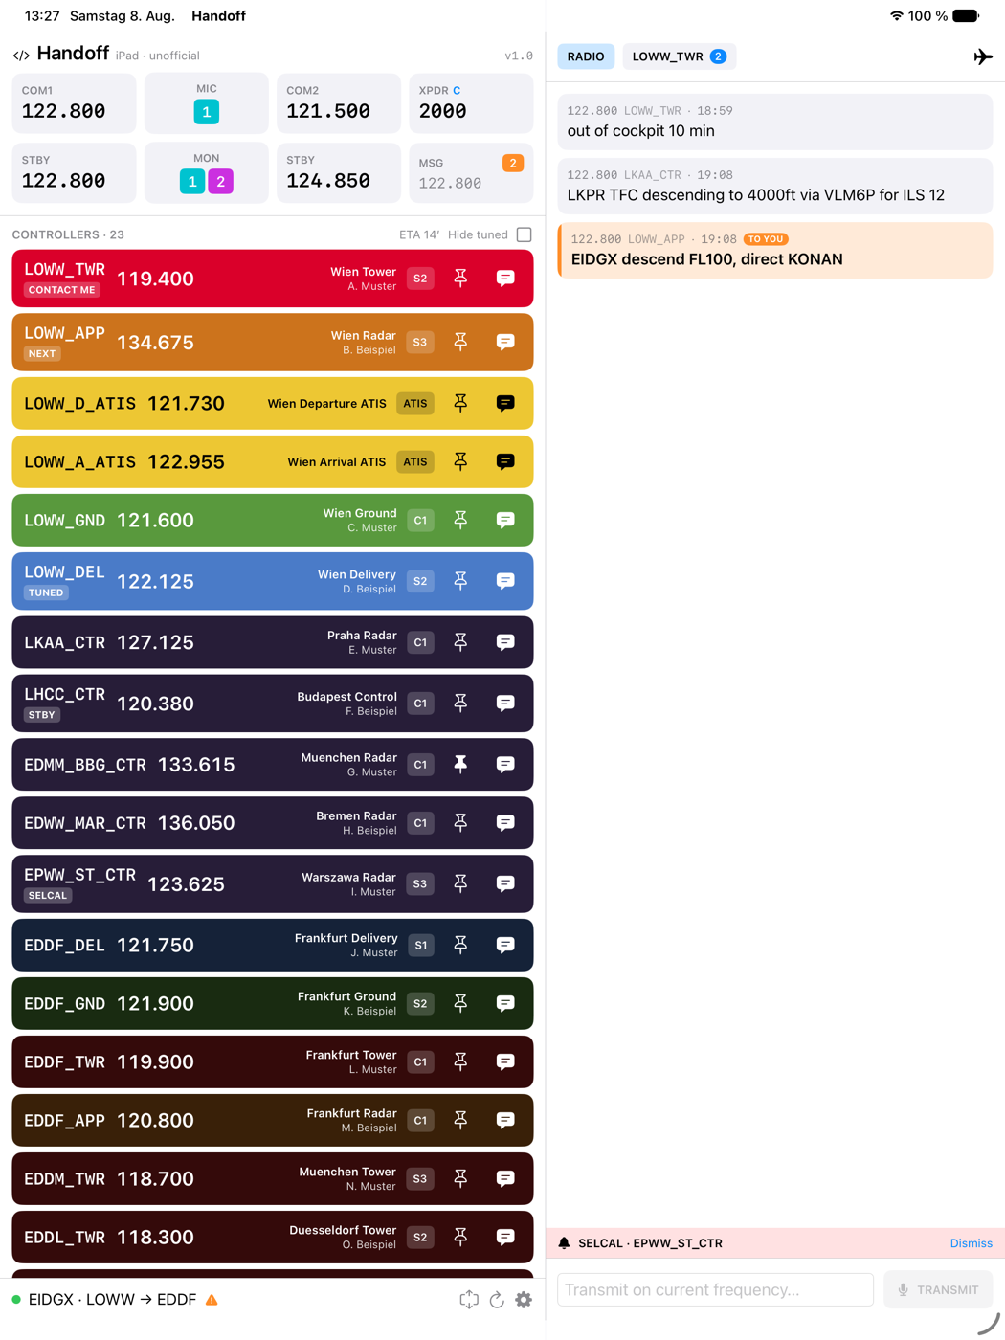The height and width of the screenshot is (1340, 1005).
Task: Switch to the RADIO tab
Action: point(586,56)
